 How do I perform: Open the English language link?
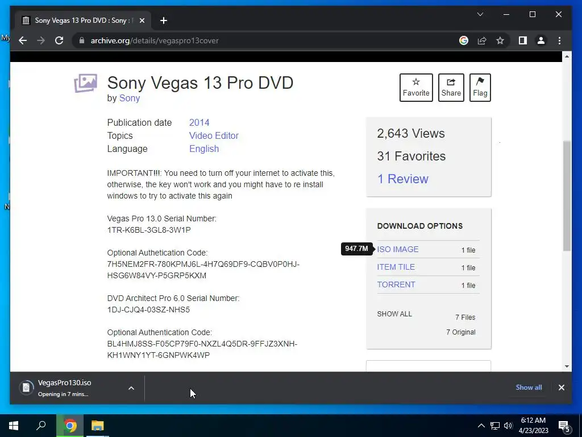204,149
